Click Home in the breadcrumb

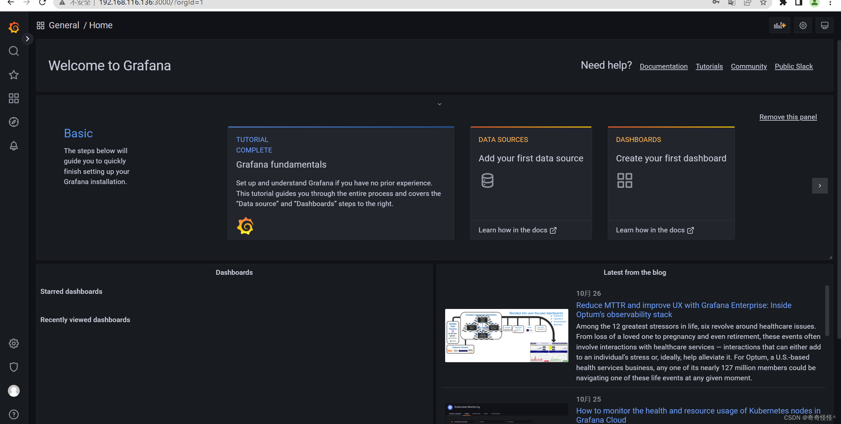101,25
